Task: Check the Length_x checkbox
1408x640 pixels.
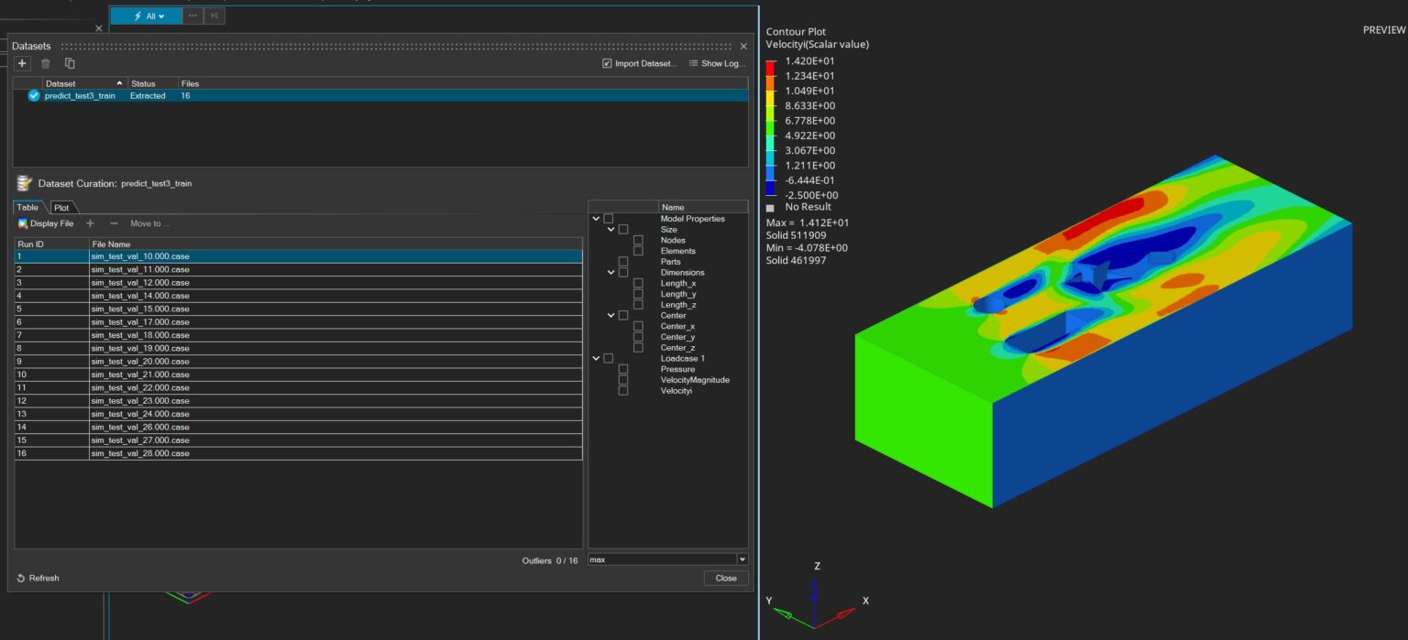Action: (638, 283)
